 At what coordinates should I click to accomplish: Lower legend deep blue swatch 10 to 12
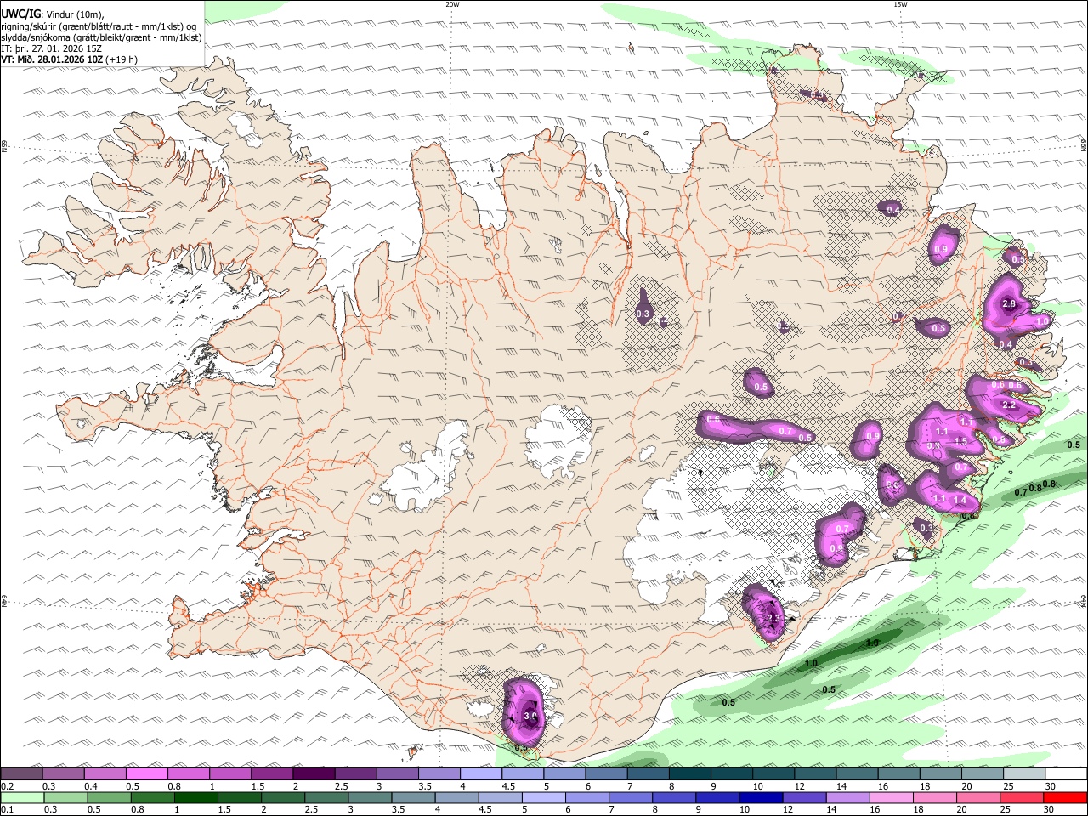(760, 797)
